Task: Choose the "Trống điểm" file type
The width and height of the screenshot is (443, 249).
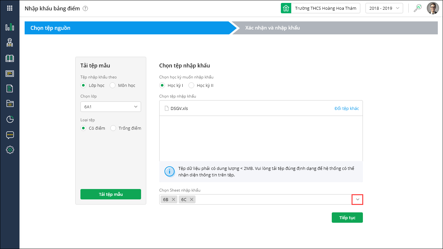Action: (x=113, y=128)
